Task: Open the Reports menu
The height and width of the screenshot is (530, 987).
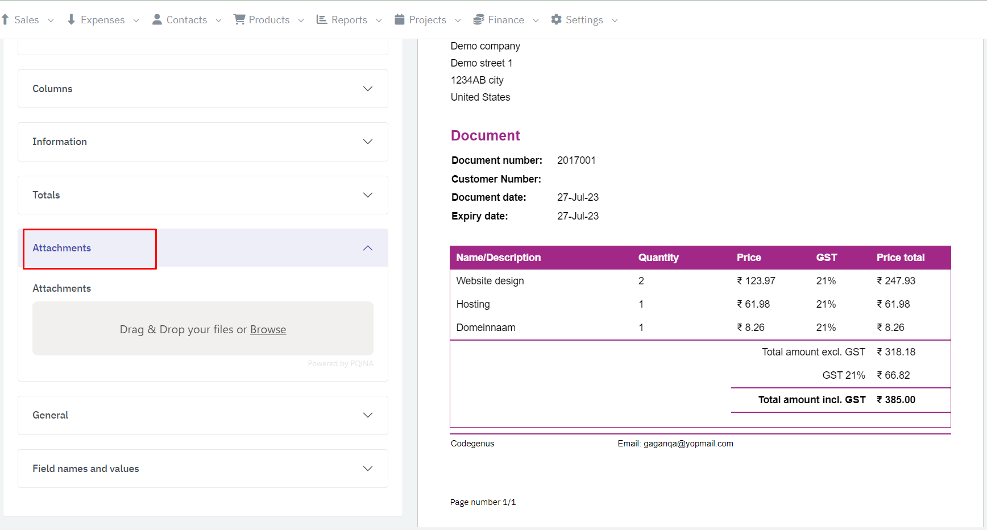Action: 349,20
